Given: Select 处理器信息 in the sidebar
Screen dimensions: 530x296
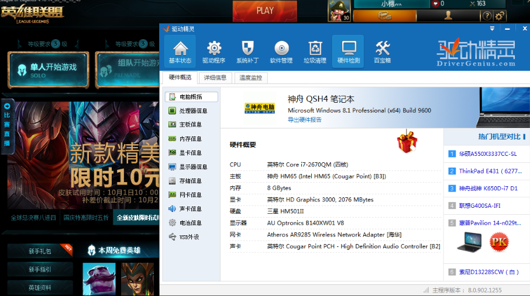Looking at the screenshot, I should [191, 111].
